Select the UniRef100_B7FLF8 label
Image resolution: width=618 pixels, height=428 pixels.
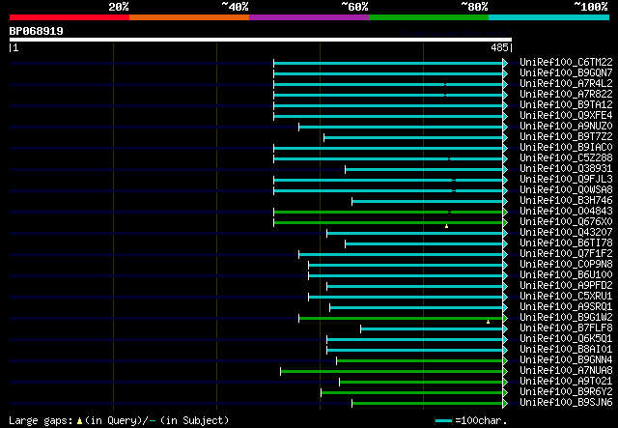point(566,328)
